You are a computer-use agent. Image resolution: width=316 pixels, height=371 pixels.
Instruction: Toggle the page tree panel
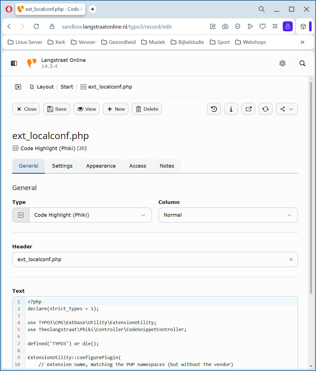18,87
